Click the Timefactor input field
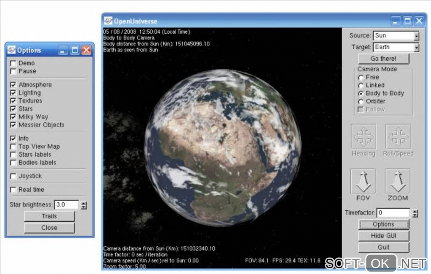 click(393, 213)
